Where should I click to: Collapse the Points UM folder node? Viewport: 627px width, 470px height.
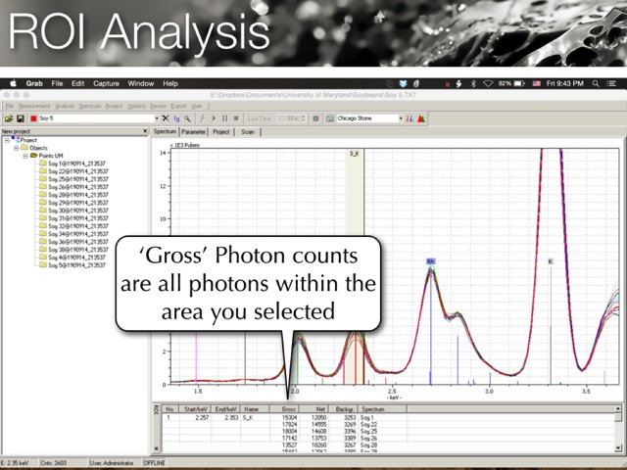26,156
